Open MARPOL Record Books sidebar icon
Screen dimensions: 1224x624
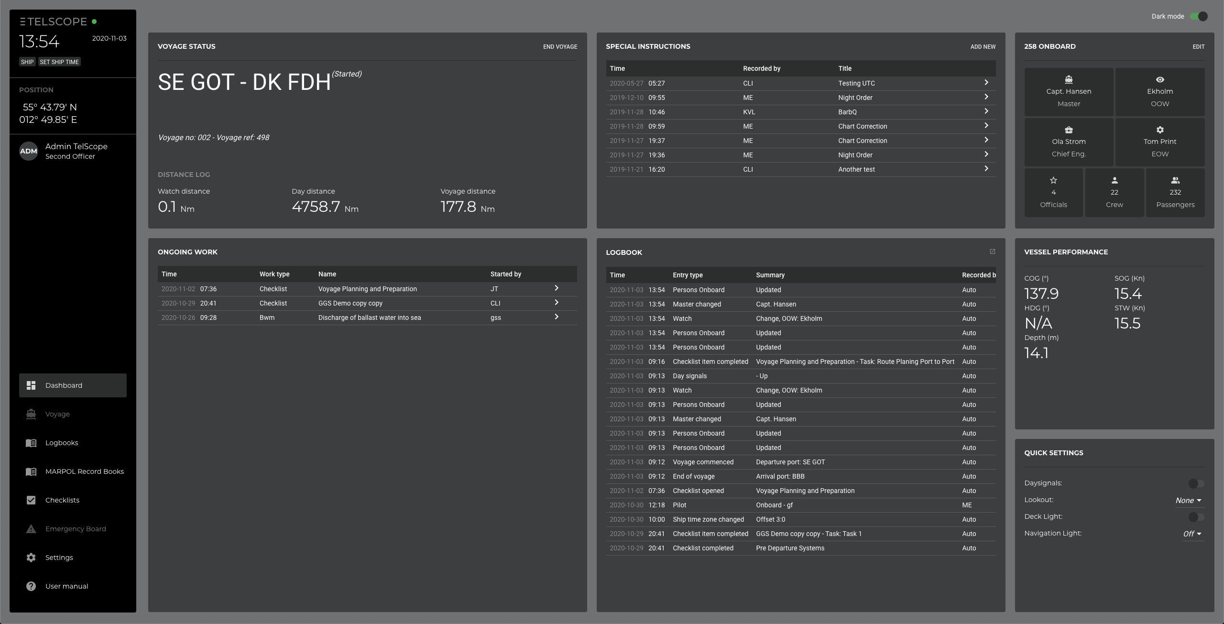click(x=31, y=471)
